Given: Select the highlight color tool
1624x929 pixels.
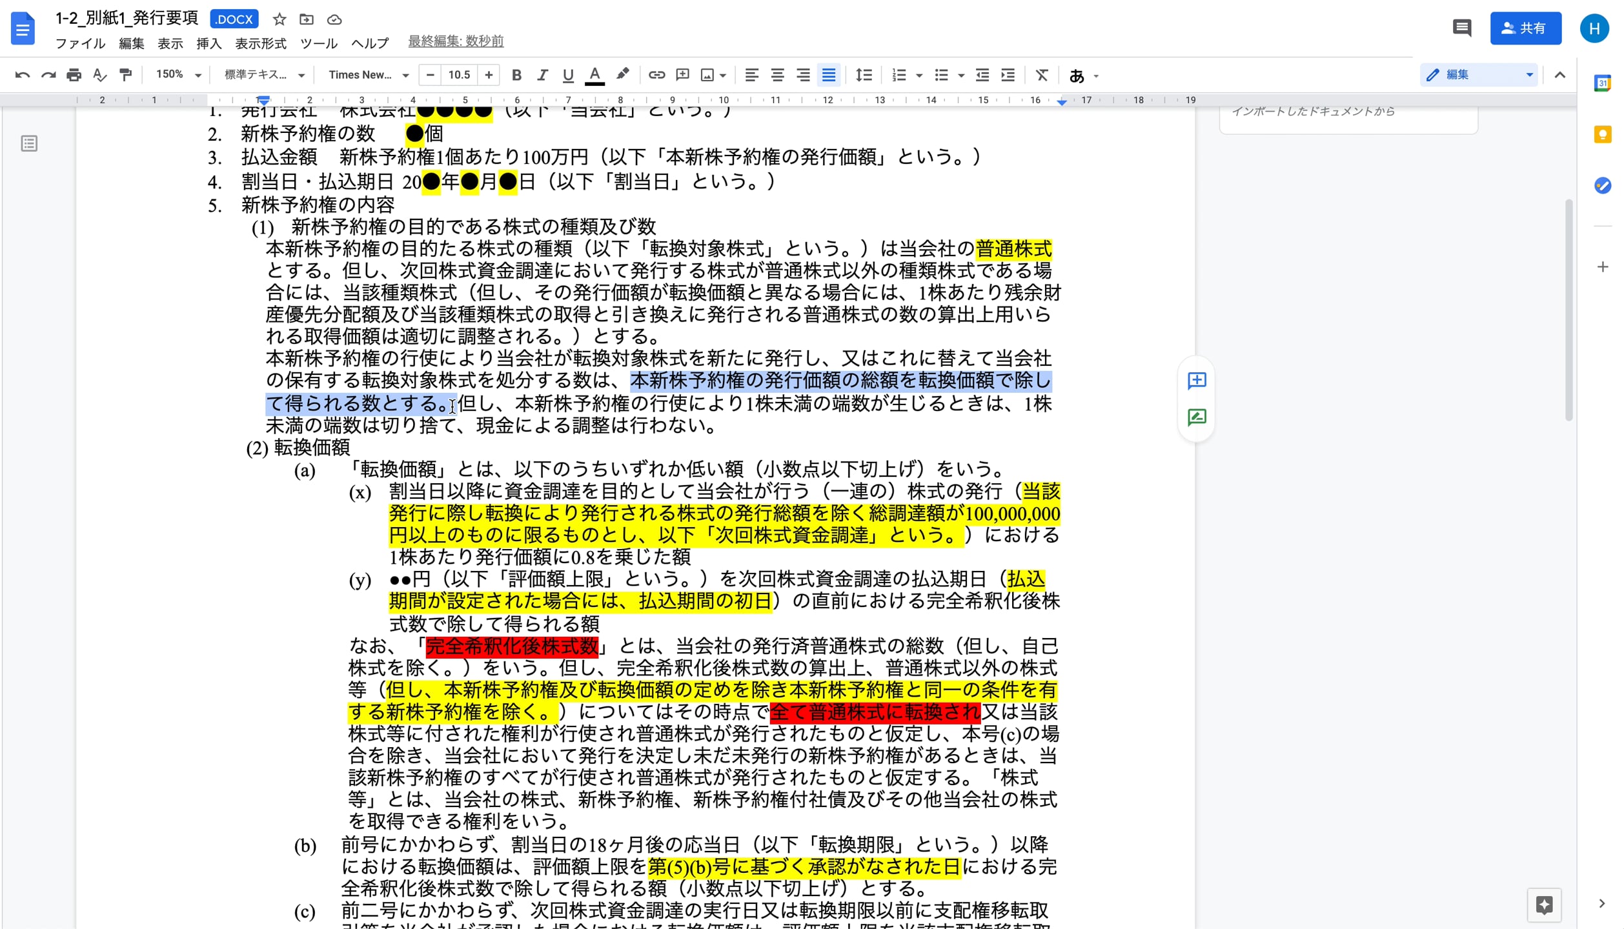Looking at the screenshot, I should [622, 75].
